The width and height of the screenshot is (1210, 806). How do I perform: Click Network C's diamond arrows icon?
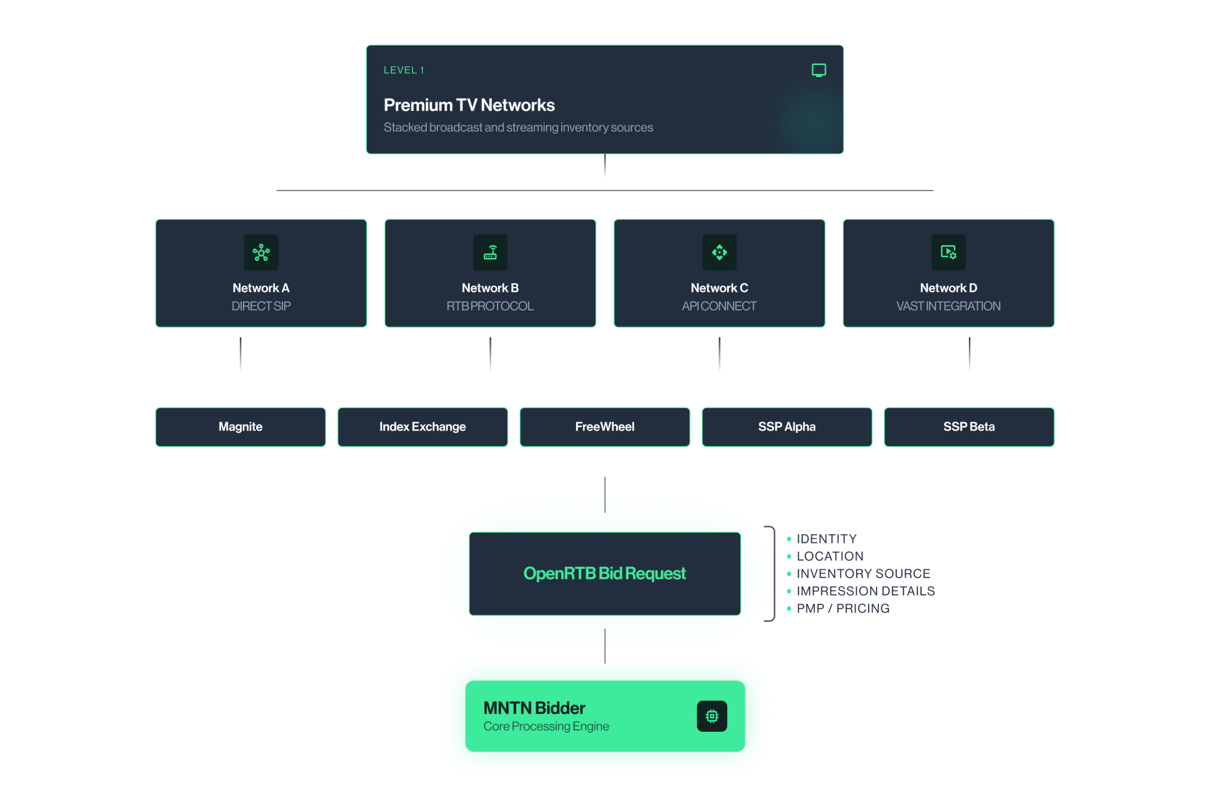tap(719, 252)
